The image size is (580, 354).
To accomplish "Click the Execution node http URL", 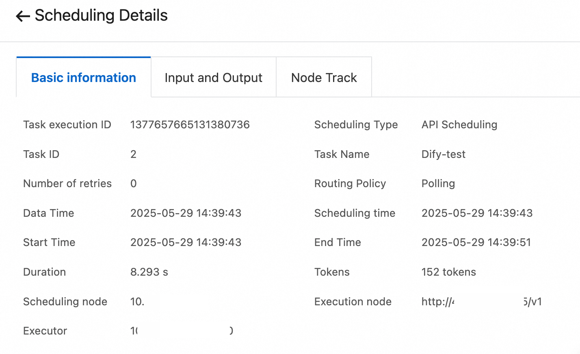I will point(481,302).
